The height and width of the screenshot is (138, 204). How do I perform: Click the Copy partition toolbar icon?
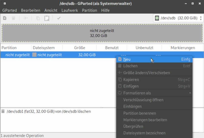(38, 18)
